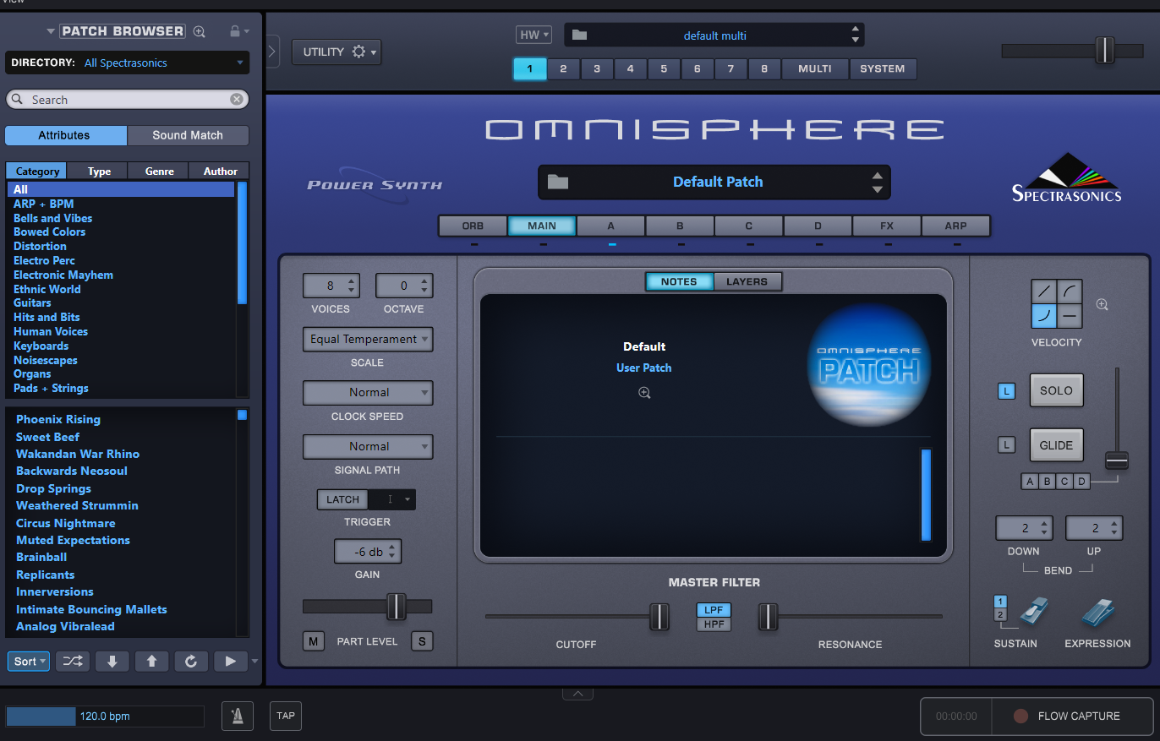Switch to Sound Match tab
The width and height of the screenshot is (1160, 741).
pyautogui.click(x=188, y=135)
